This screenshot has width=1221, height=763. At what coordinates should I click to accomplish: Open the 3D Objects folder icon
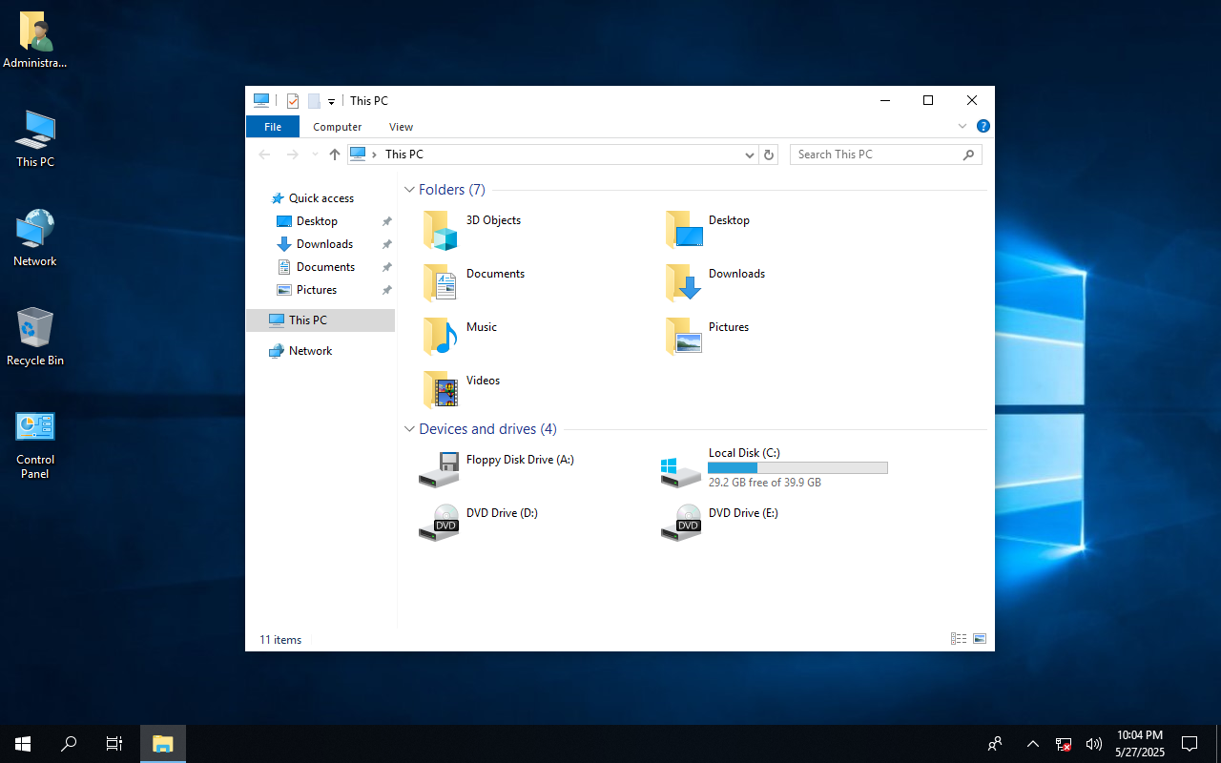pos(441,230)
